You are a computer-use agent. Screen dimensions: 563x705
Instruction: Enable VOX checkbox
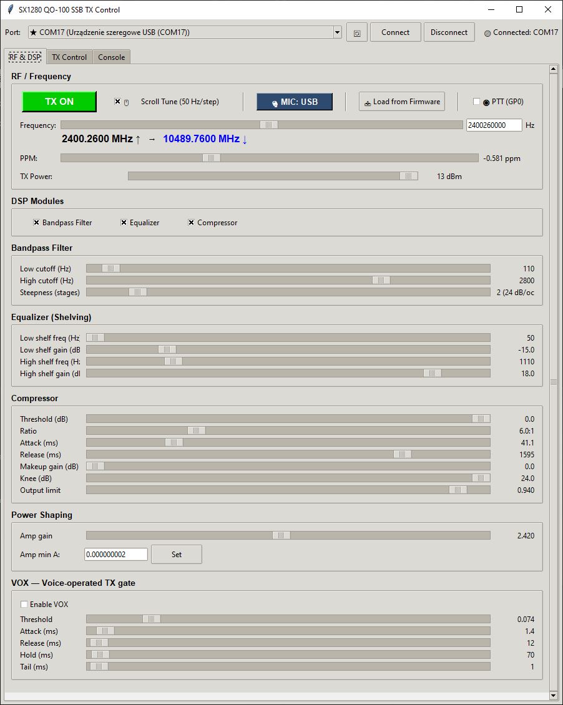point(24,605)
